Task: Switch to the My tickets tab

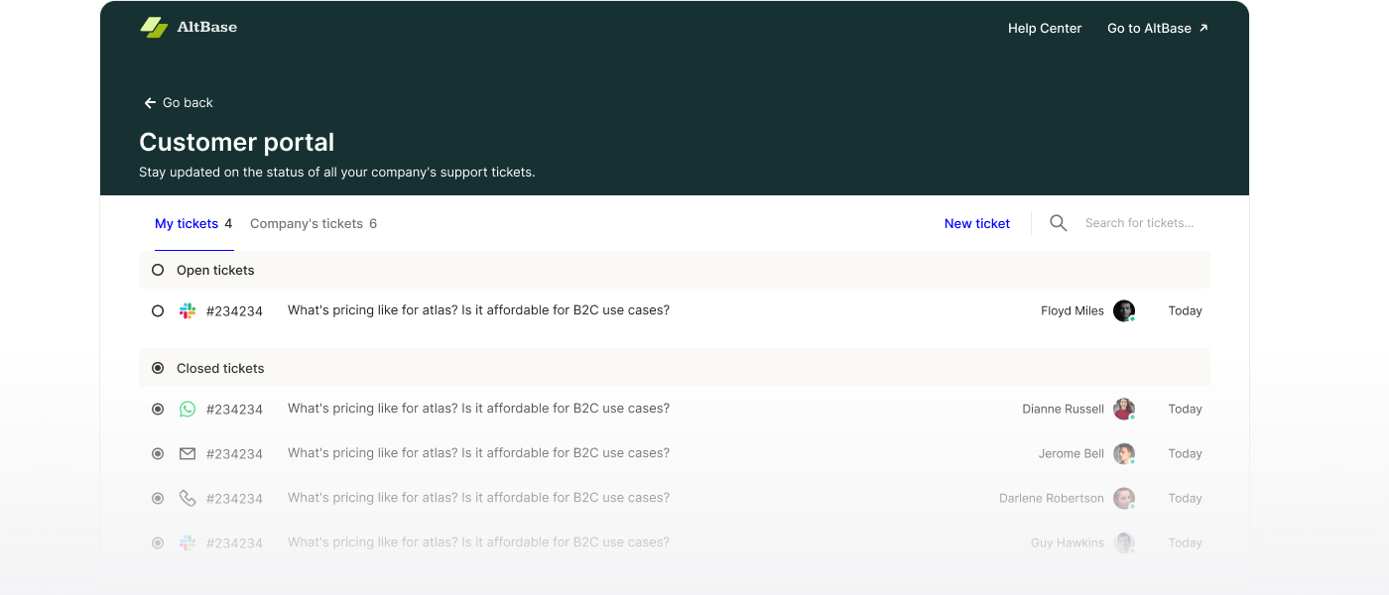Action: click(x=193, y=223)
